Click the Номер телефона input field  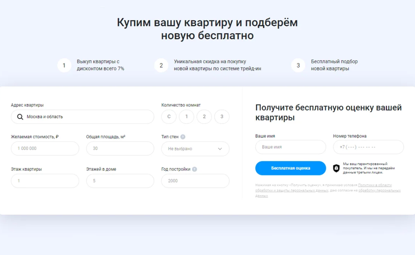368,147
